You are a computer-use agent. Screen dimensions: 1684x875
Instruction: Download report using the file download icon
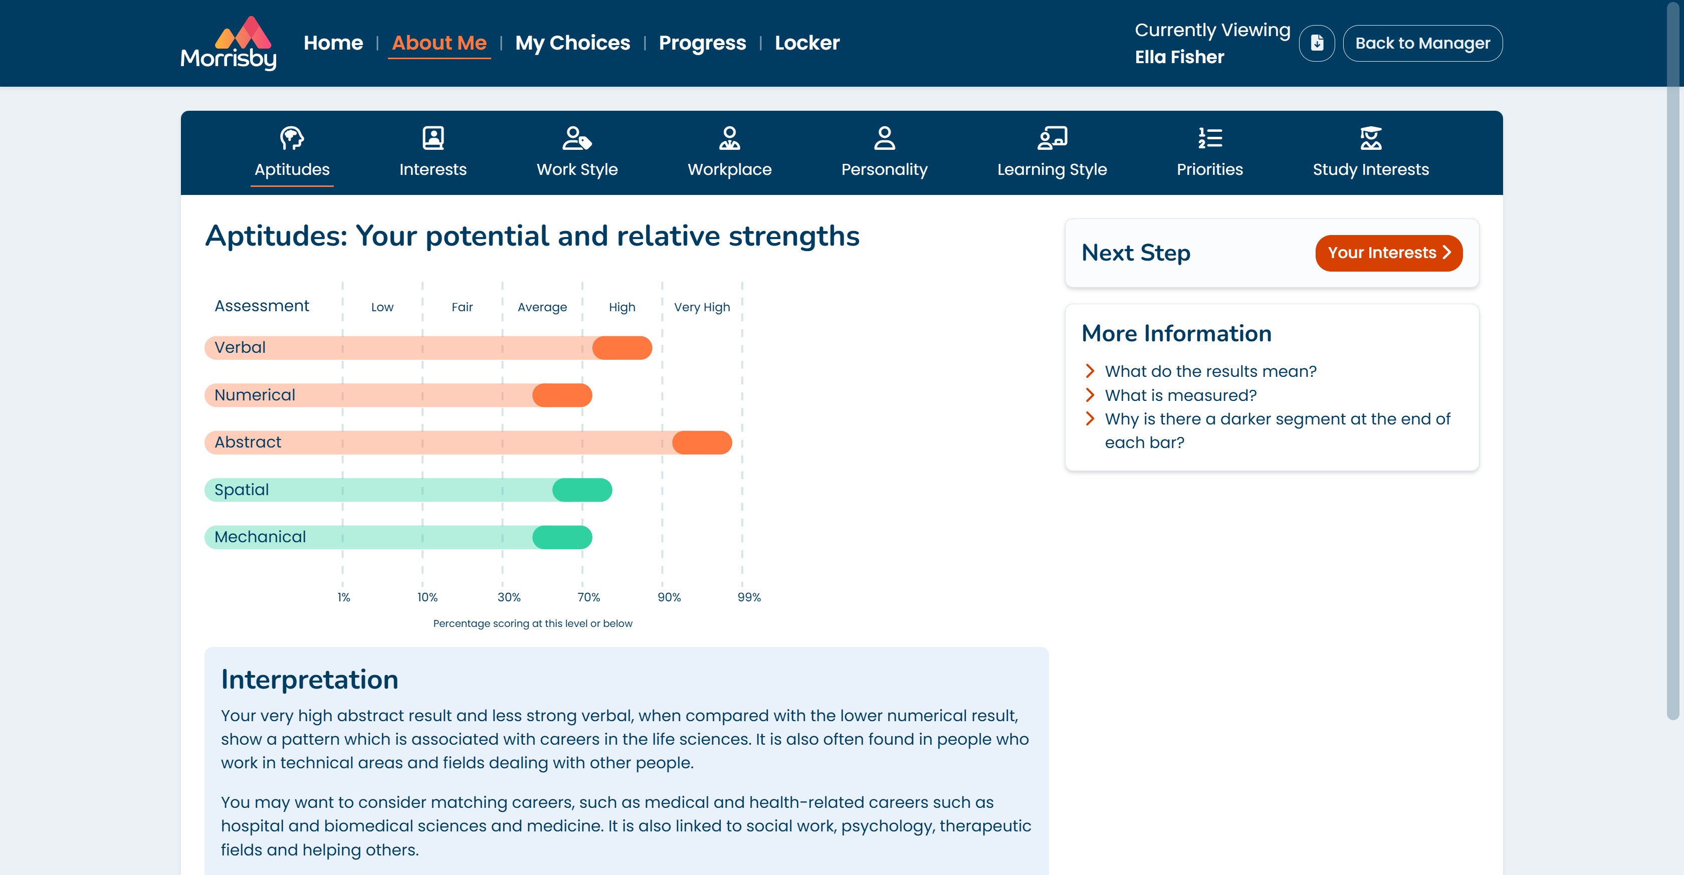pos(1317,43)
